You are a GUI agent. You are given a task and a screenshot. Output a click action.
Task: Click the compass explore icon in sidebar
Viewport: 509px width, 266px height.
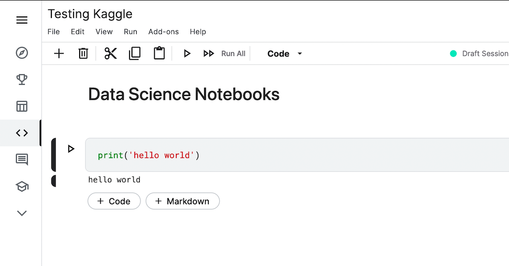click(22, 53)
